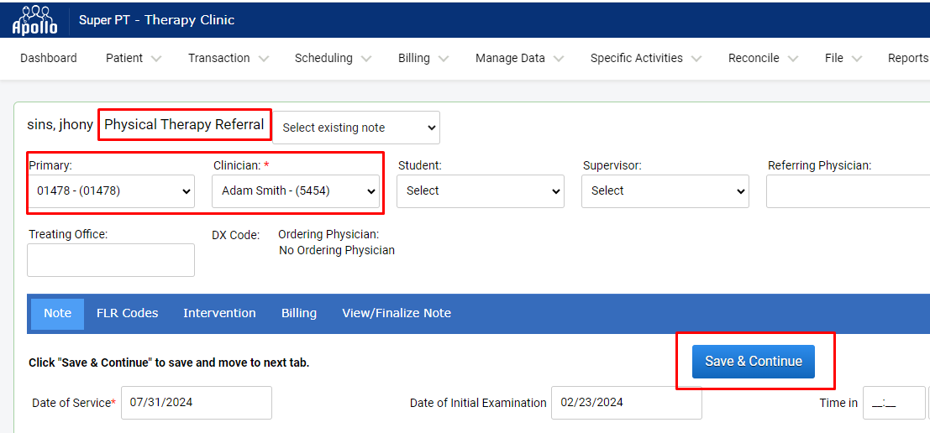Screen dimensions: 930x433
Task: Expand the Manage Data menu
Action: pyautogui.click(x=519, y=58)
